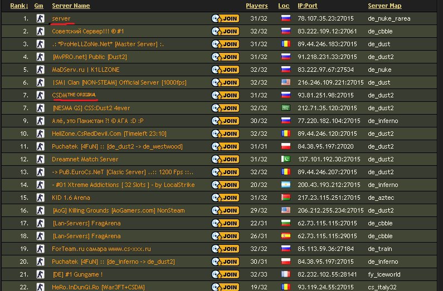Click Counter-Strike icon for ProHeLLZoNe row
This screenshot has width=443, height=291.
pyautogui.click(x=41, y=44)
